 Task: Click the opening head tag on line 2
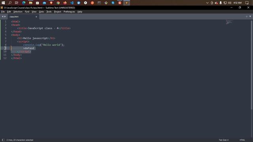[x=16, y=25]
